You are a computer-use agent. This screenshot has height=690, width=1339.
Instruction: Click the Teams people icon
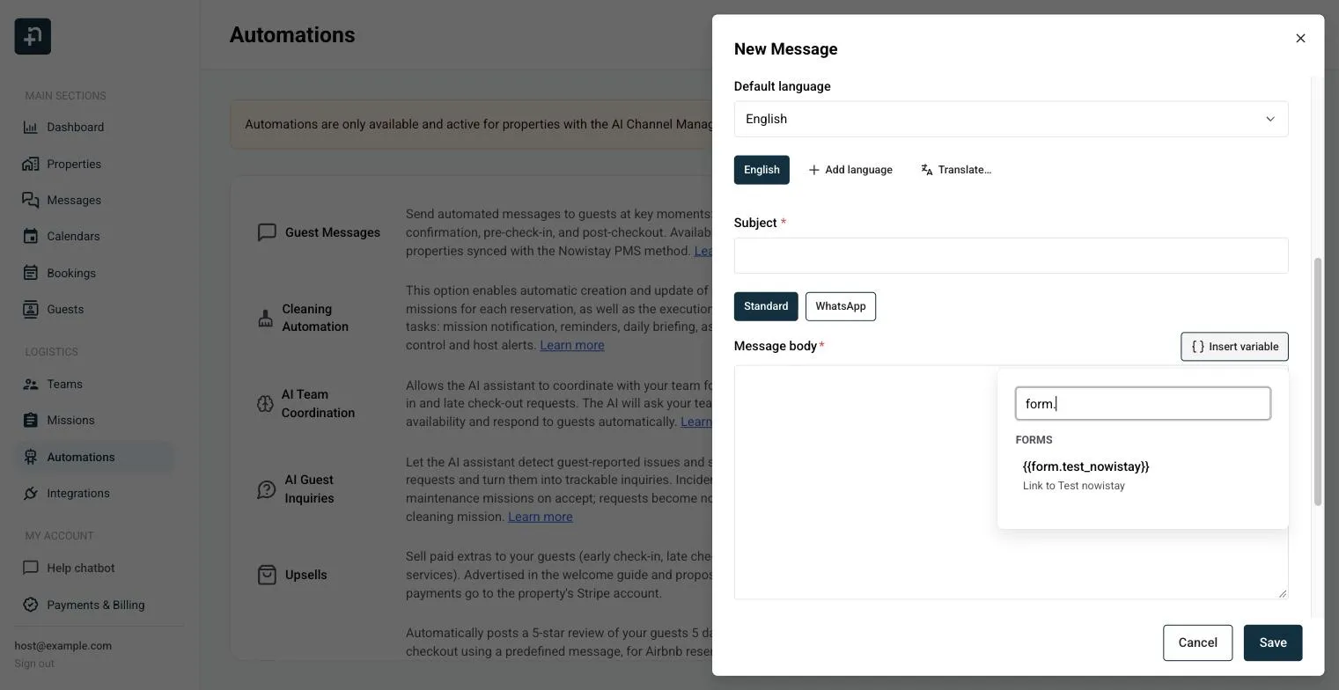point(31,385)
